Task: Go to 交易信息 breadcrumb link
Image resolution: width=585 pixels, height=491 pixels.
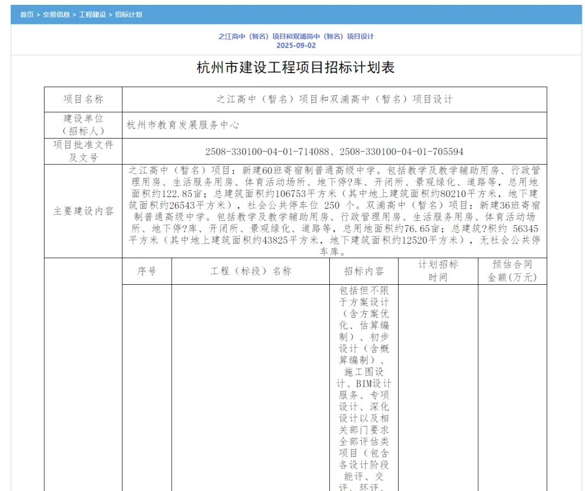Action: point(56,15)
